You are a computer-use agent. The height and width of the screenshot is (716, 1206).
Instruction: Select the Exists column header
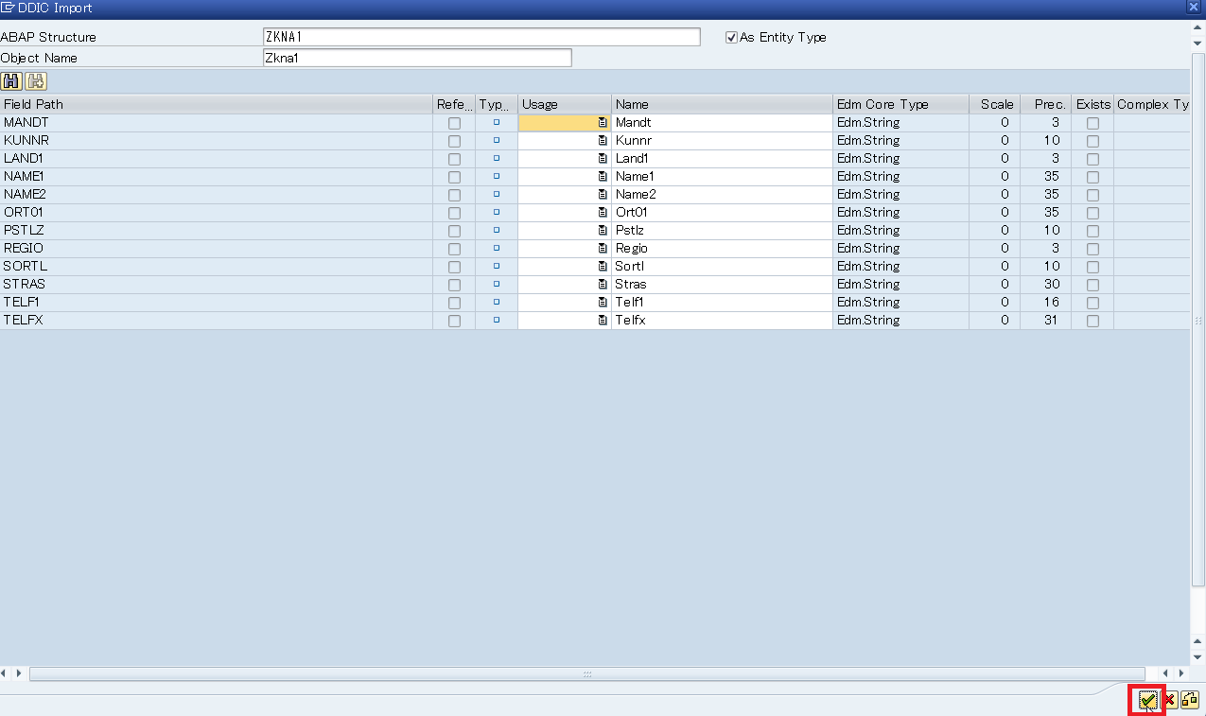point(1092,104)
